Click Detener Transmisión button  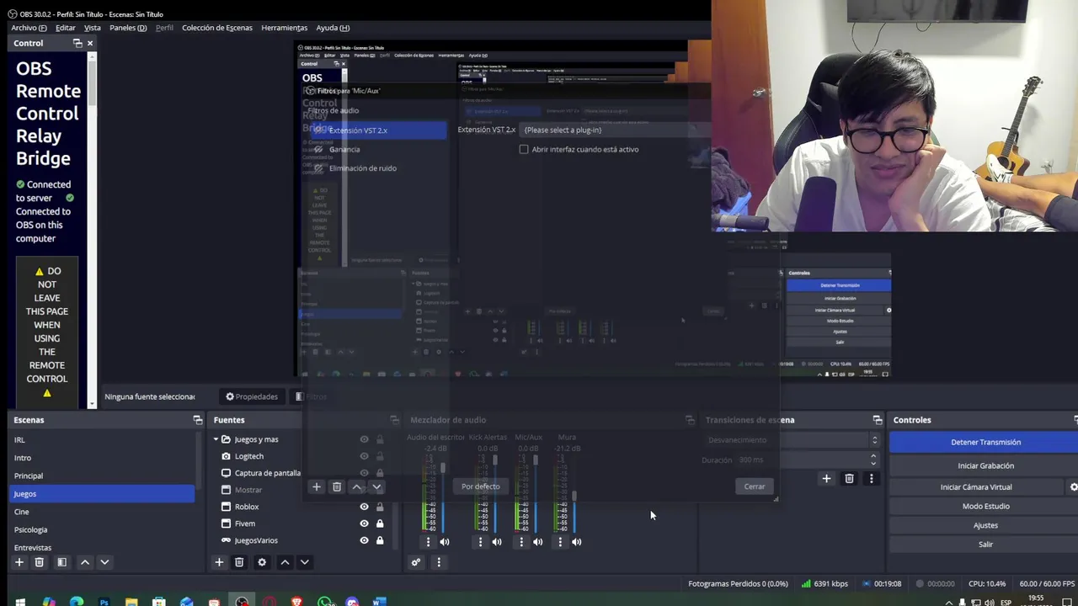[985, 442]
